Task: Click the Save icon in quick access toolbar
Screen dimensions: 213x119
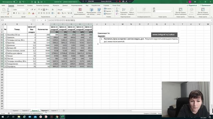Action: [20, 2]
